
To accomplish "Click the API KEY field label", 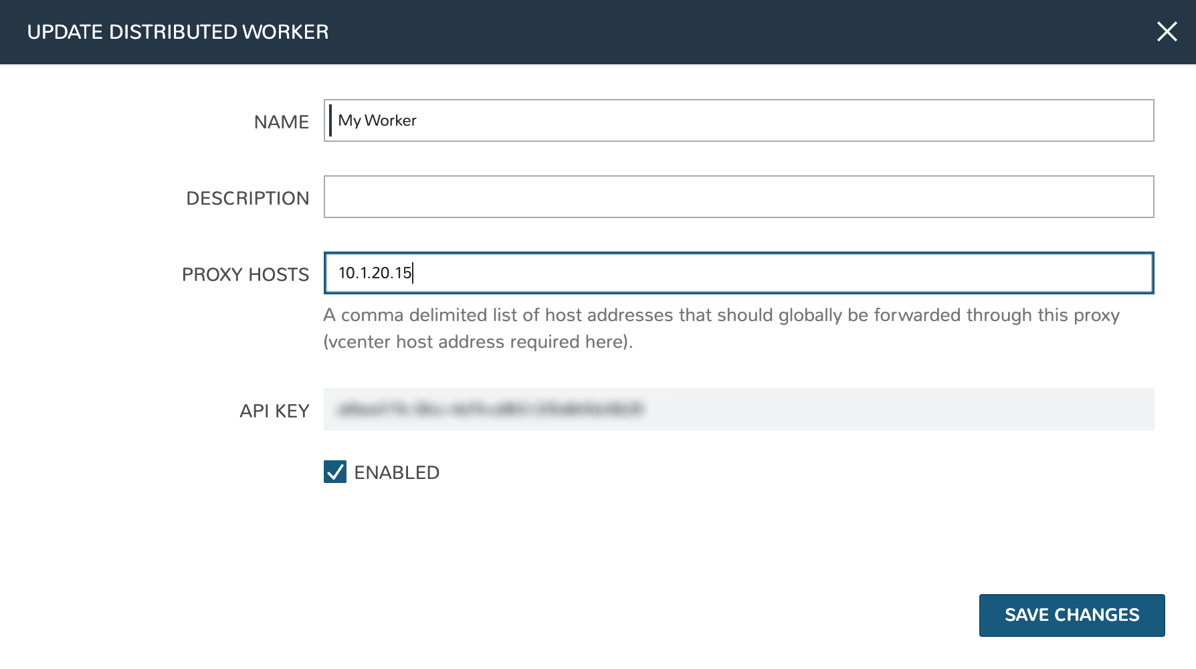I will (274, 411).
